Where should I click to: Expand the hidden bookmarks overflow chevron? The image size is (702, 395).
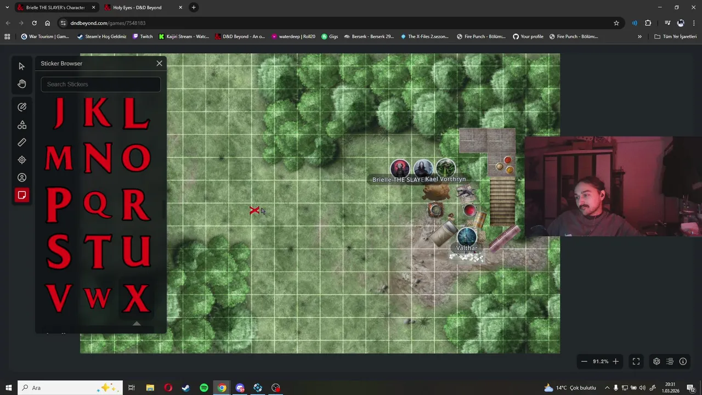coord(639,37)
